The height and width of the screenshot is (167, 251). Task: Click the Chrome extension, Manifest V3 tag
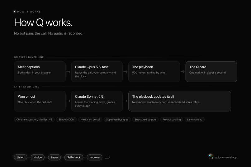click(34, 119)
